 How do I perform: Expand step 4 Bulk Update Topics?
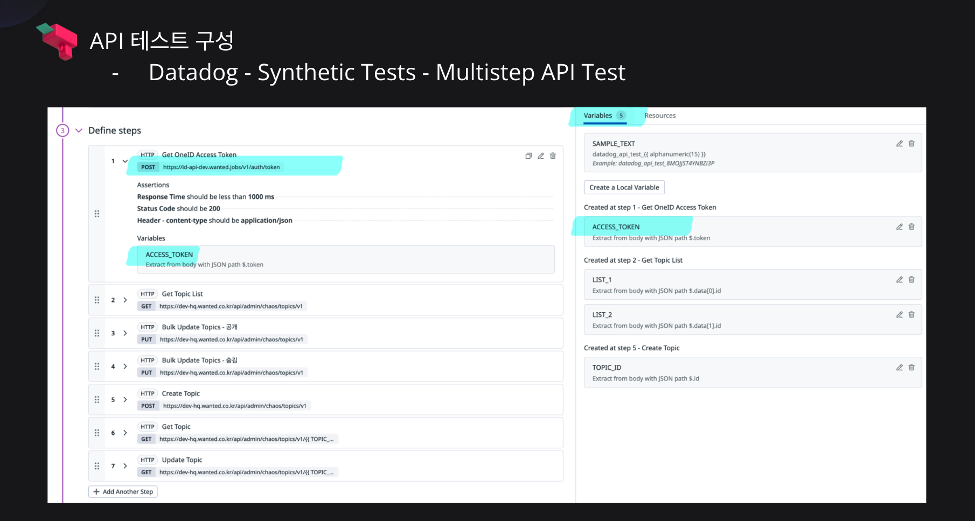[125, 367]
